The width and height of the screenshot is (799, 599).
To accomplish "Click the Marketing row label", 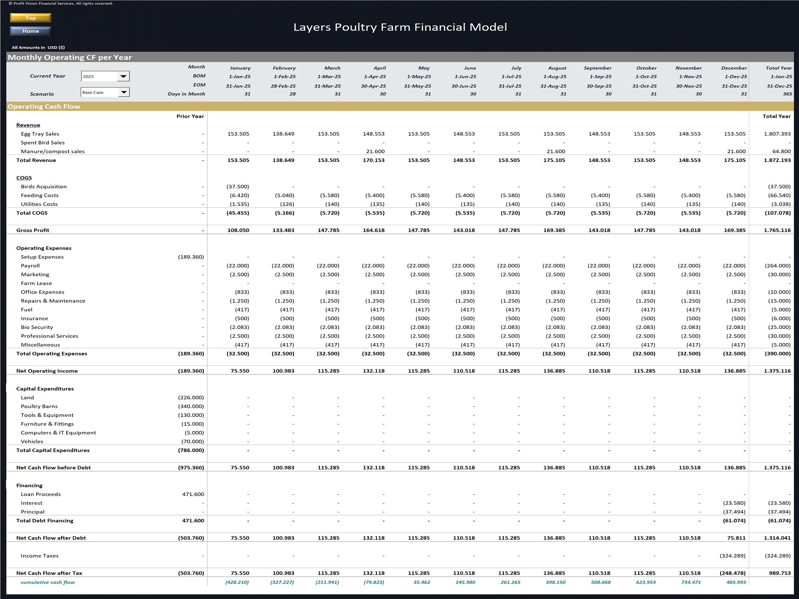I will pyautogui.click(x=35, y=274).
